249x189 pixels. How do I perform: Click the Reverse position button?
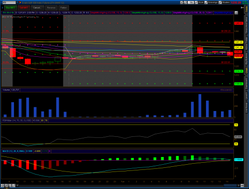tap(51, 8)
